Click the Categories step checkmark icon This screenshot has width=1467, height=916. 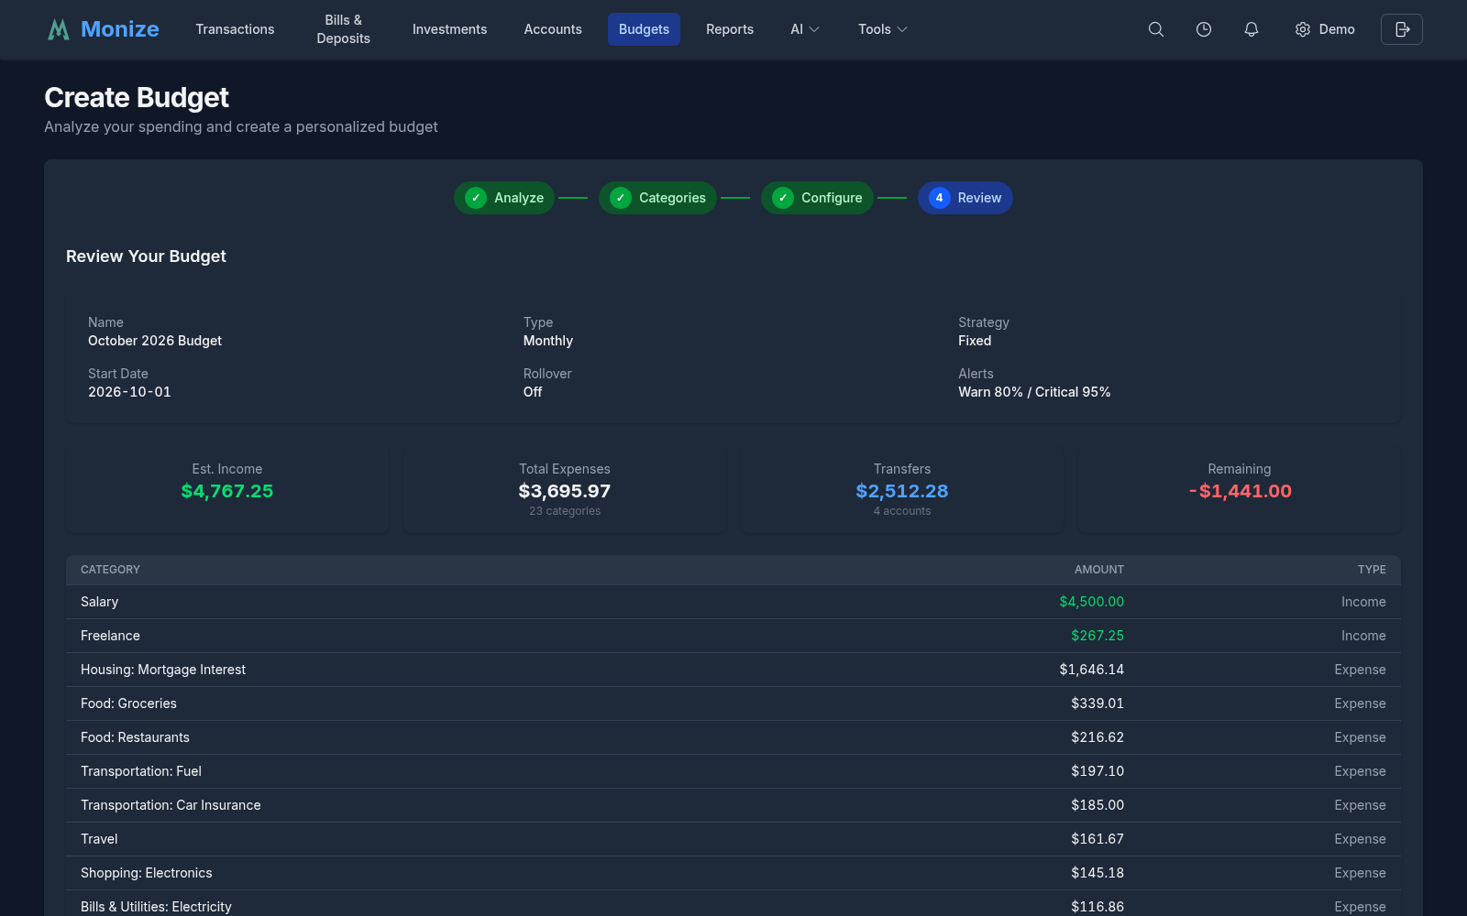click(x=621, y=198)
